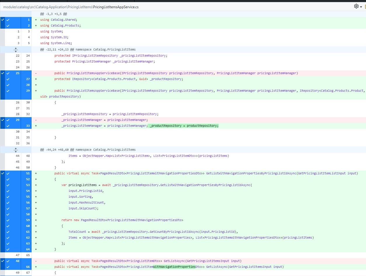Toggle checkmark for TotalCount line 61
The image size is (366, 276).
pyautogui.click(x=8, y=232)
